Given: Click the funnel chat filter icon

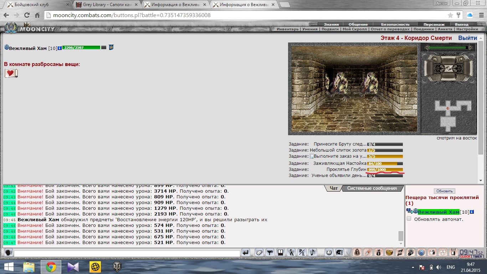Looking at the screenshot, I should point(270,253).
